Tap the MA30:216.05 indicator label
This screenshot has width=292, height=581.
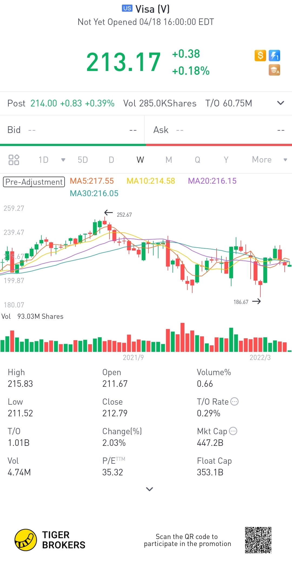94,193
